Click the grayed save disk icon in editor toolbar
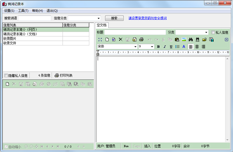 [x=127, y=40]
